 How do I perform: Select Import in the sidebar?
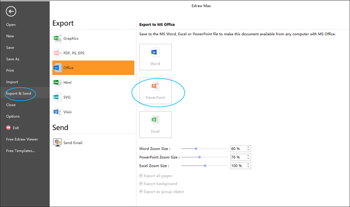pyautogui.click(x=12, y=82)
